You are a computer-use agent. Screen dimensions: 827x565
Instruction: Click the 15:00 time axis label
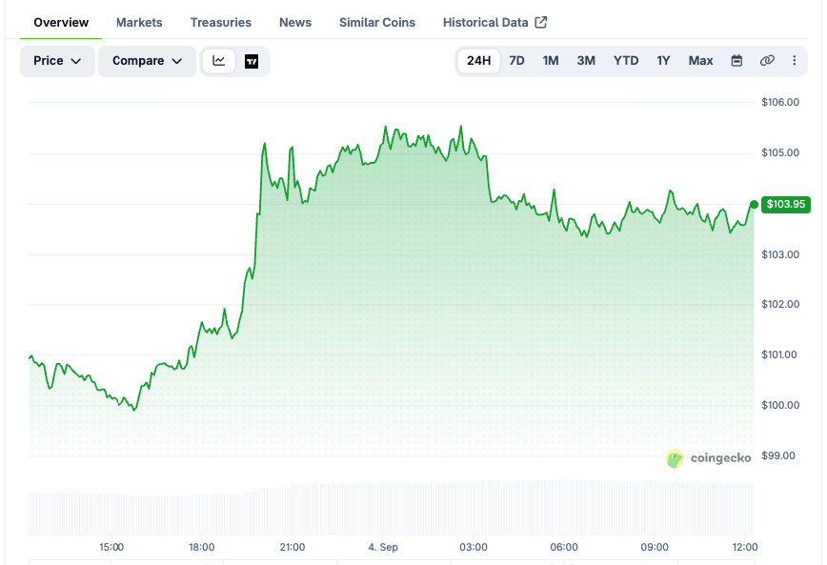click(111, 547)
